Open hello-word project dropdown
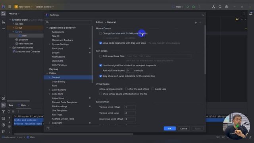Image resolution: width=254 pixels, height=143 pixels. 23,7
